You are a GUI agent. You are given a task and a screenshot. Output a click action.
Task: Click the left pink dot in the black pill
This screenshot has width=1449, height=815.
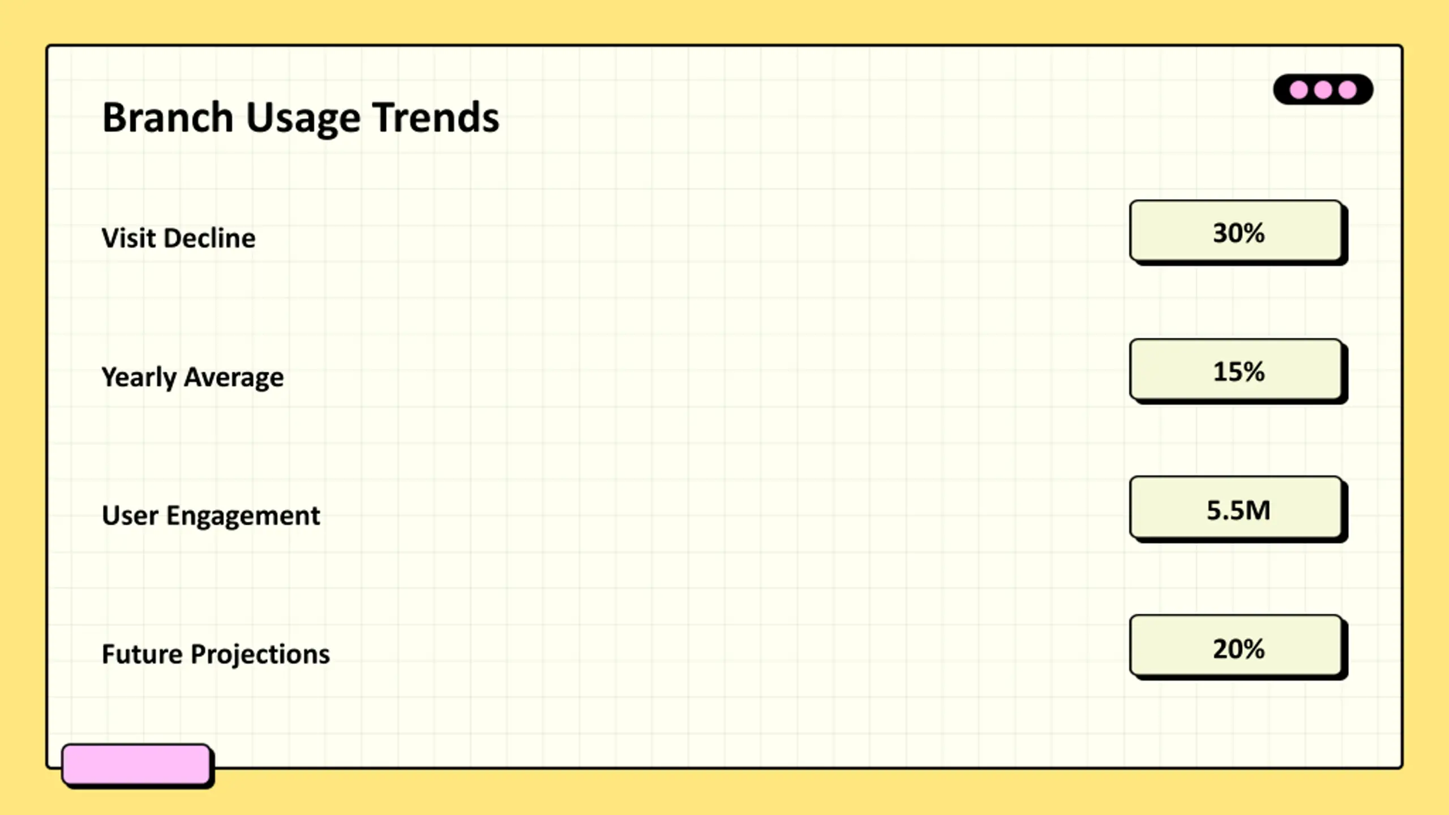pyautogui.click(x=1298, y=90)
